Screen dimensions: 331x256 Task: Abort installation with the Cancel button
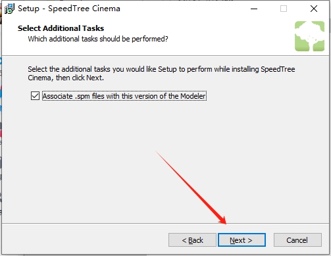point(297,240)
